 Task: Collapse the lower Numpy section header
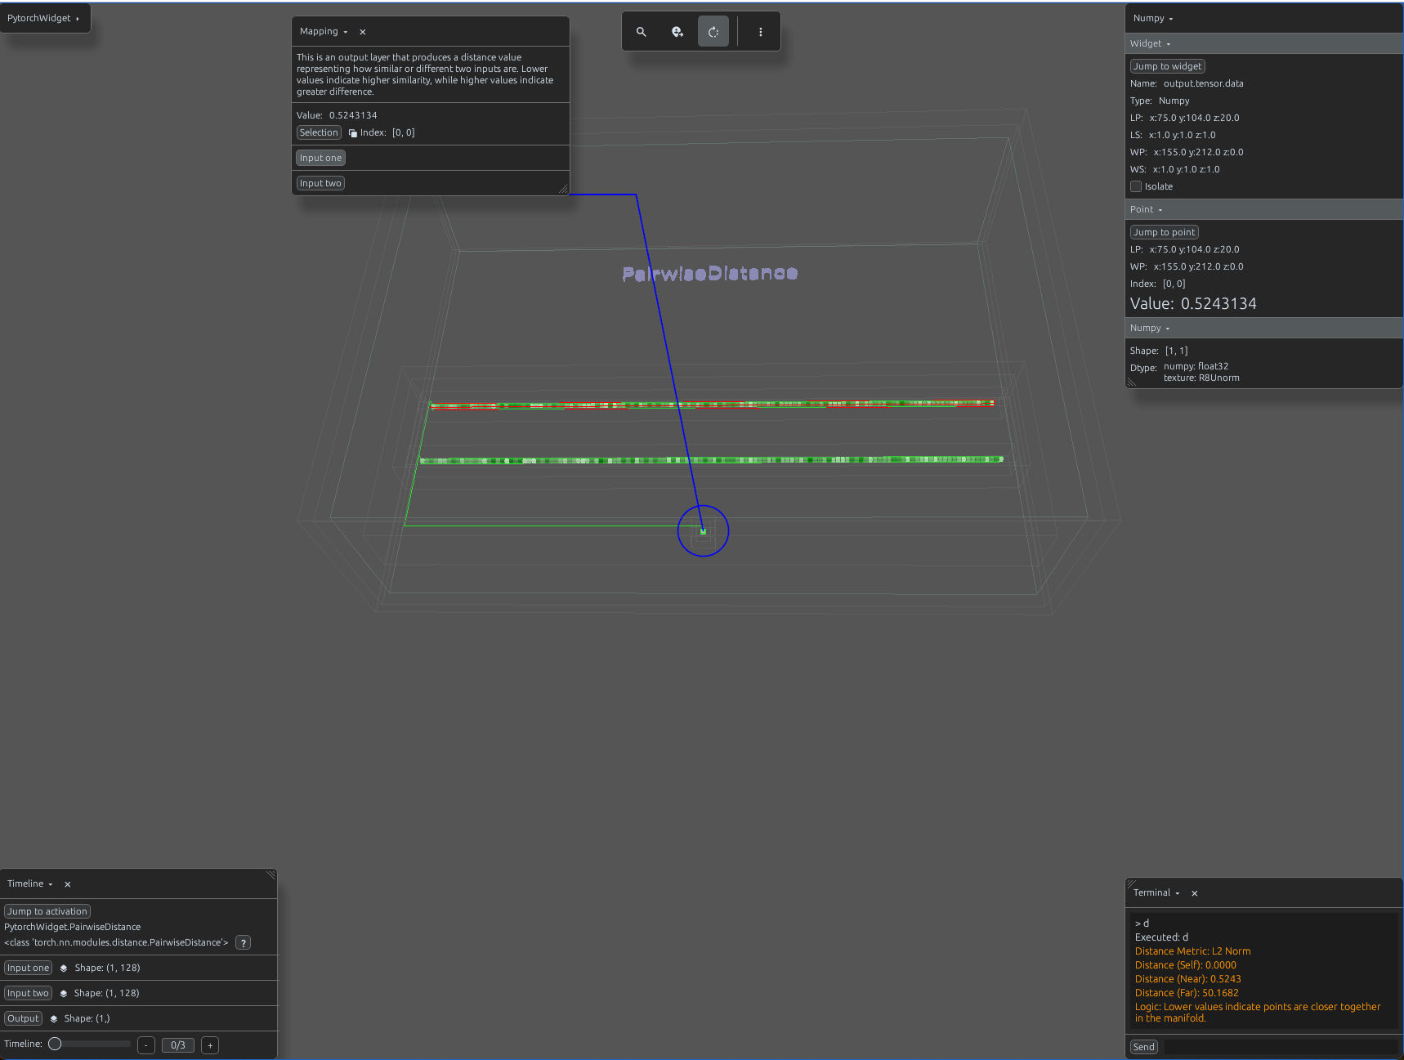point(1150,328)
